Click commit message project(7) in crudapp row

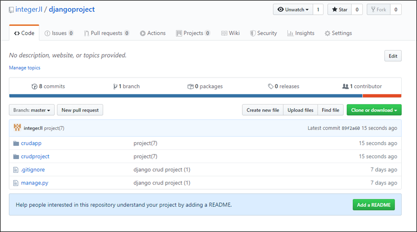click(x=145, y=143)
